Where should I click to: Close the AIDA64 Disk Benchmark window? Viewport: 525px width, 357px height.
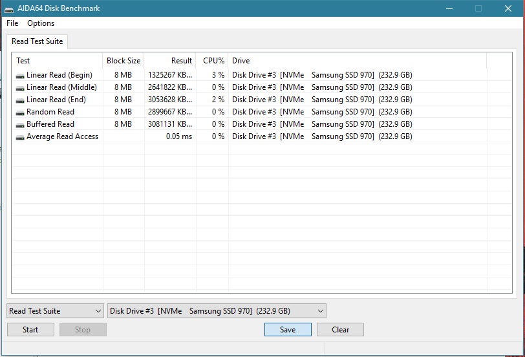point(508,8)
